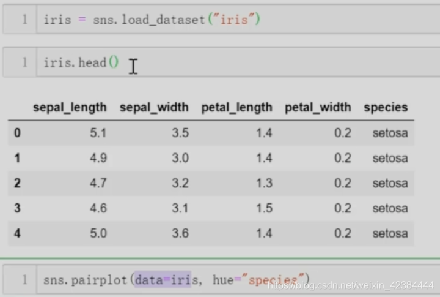Click petal_length value 1.3

coord(264,183)
